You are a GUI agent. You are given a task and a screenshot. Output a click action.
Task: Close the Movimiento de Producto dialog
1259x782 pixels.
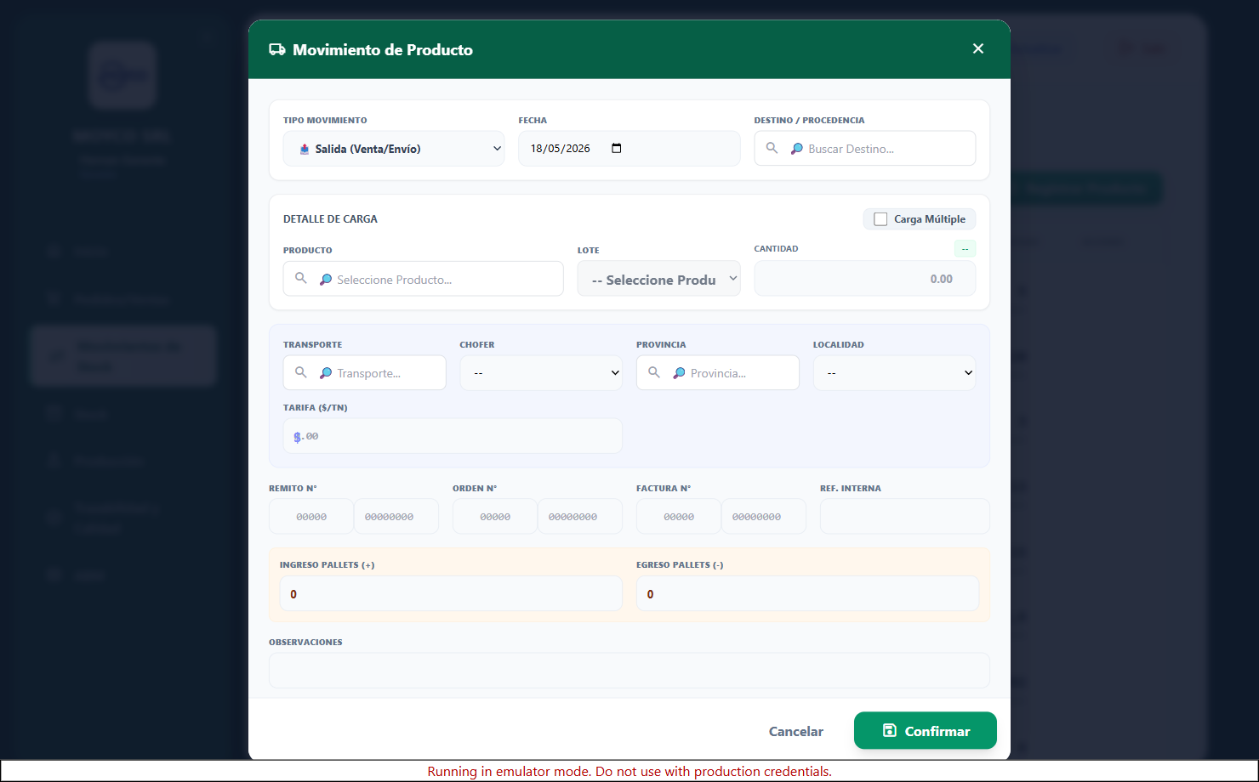[978, 48]
